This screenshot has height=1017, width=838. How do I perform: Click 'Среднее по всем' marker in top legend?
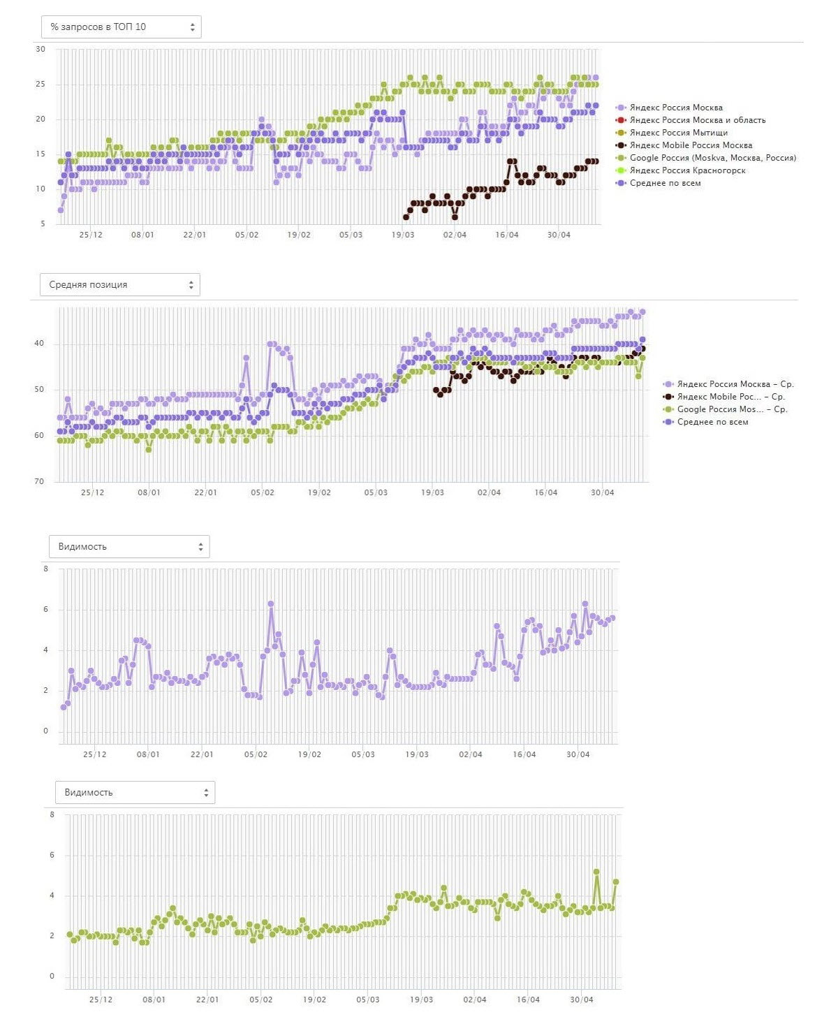click(x=621, y=183)
